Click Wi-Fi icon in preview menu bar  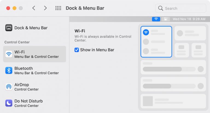pyautogui.click(x=156, y=19)
